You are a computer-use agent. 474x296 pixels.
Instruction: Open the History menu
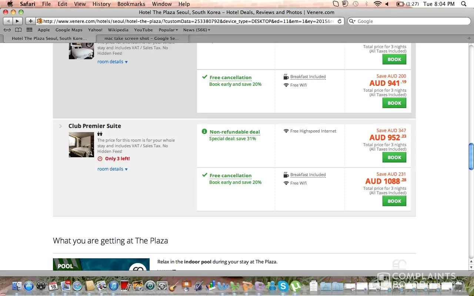tap(101, 4)
